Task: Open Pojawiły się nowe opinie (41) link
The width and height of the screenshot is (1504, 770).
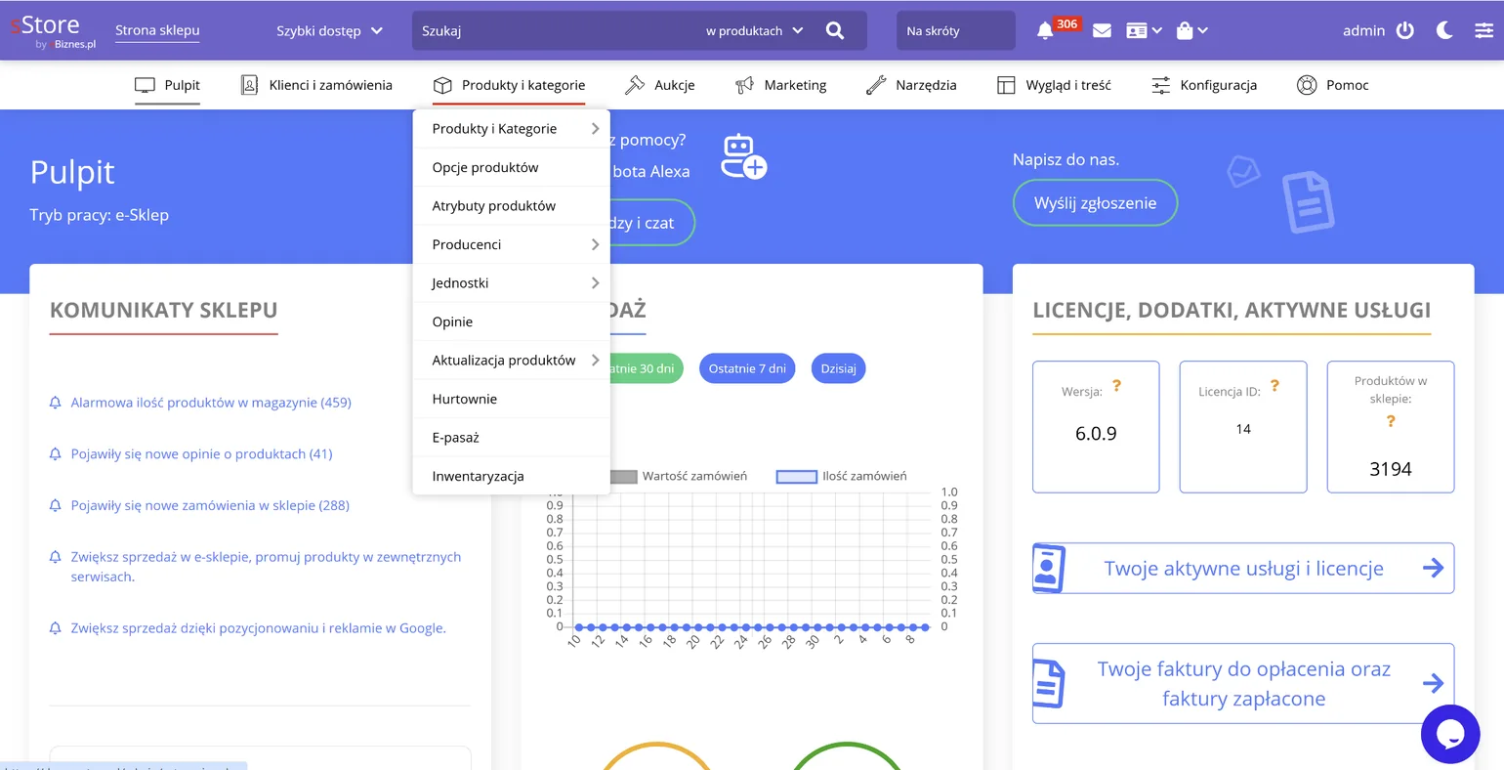Action: click(201, 454)
